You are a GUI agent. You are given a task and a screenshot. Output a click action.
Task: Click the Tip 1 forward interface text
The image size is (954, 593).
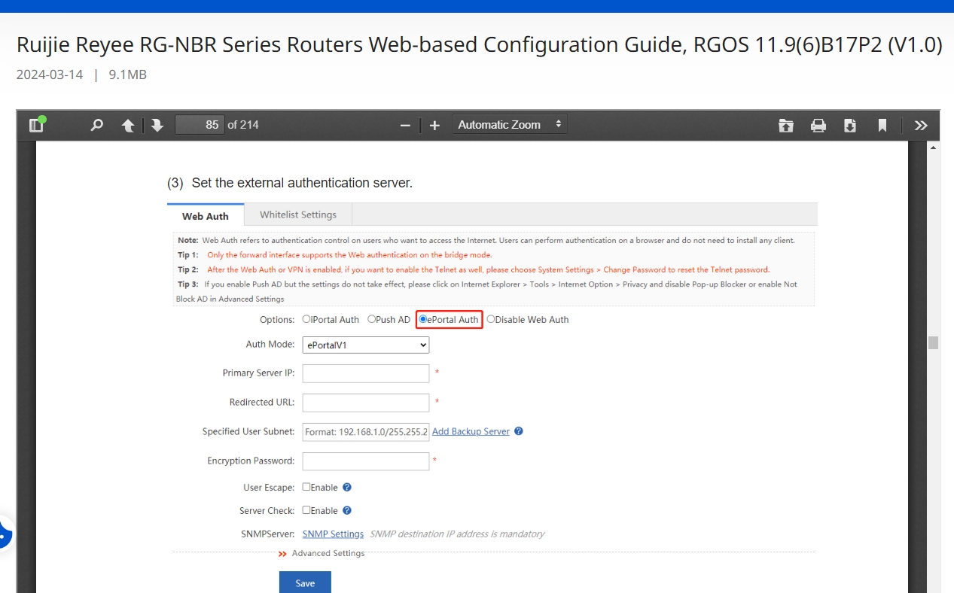pos(349,255)
